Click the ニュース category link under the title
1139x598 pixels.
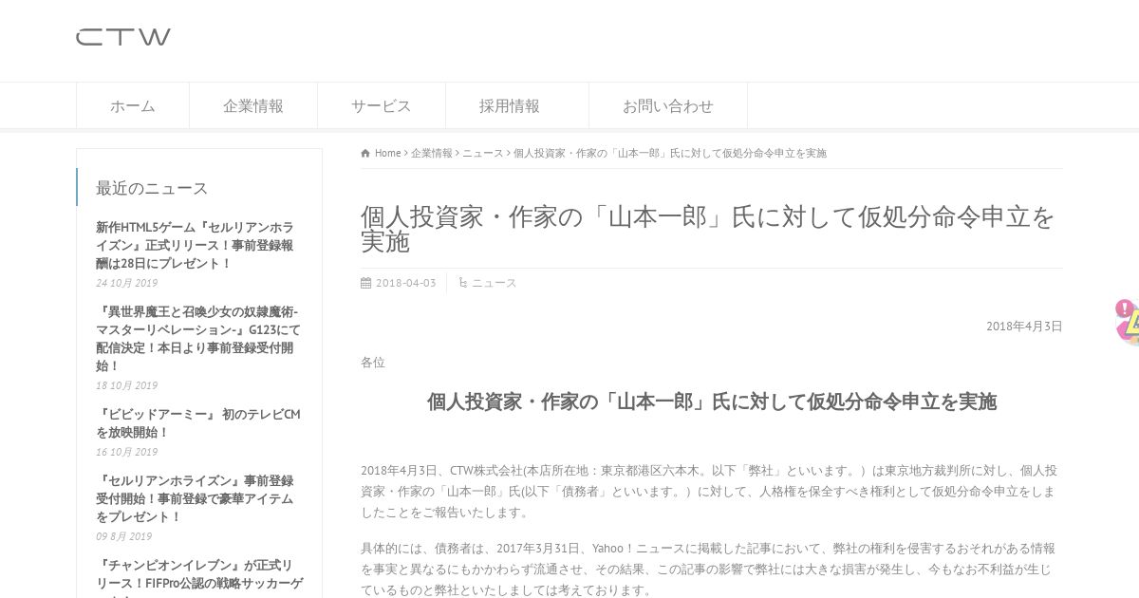click(495, 283)
